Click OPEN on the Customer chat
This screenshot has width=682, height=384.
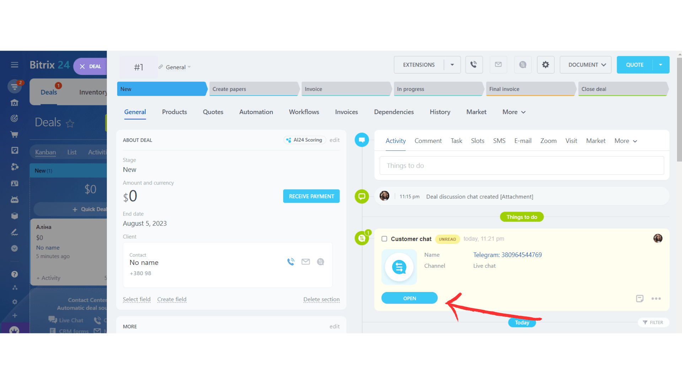pyautogui.click(x=409, y=298)
